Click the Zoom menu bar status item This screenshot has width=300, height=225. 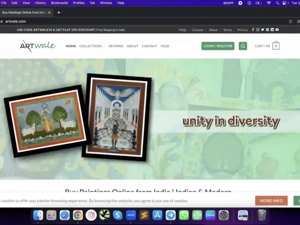(x=228, y=3)
